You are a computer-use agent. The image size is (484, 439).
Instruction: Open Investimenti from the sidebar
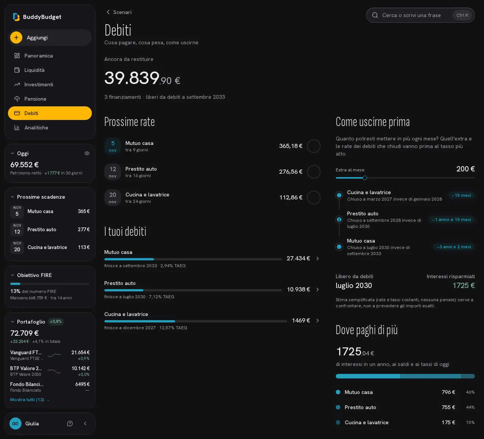point(50,84)
